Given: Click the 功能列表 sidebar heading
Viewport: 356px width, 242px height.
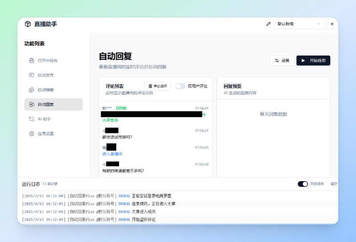Looking at the screenshot, I should [x=34, y=44].
